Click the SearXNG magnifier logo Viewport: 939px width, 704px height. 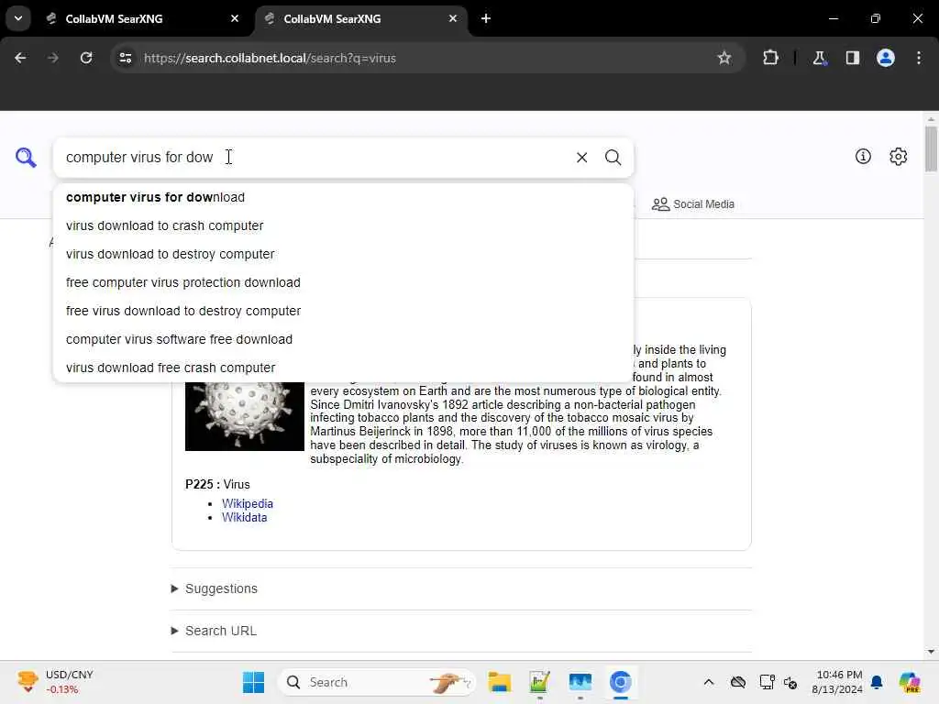[26, 158]
